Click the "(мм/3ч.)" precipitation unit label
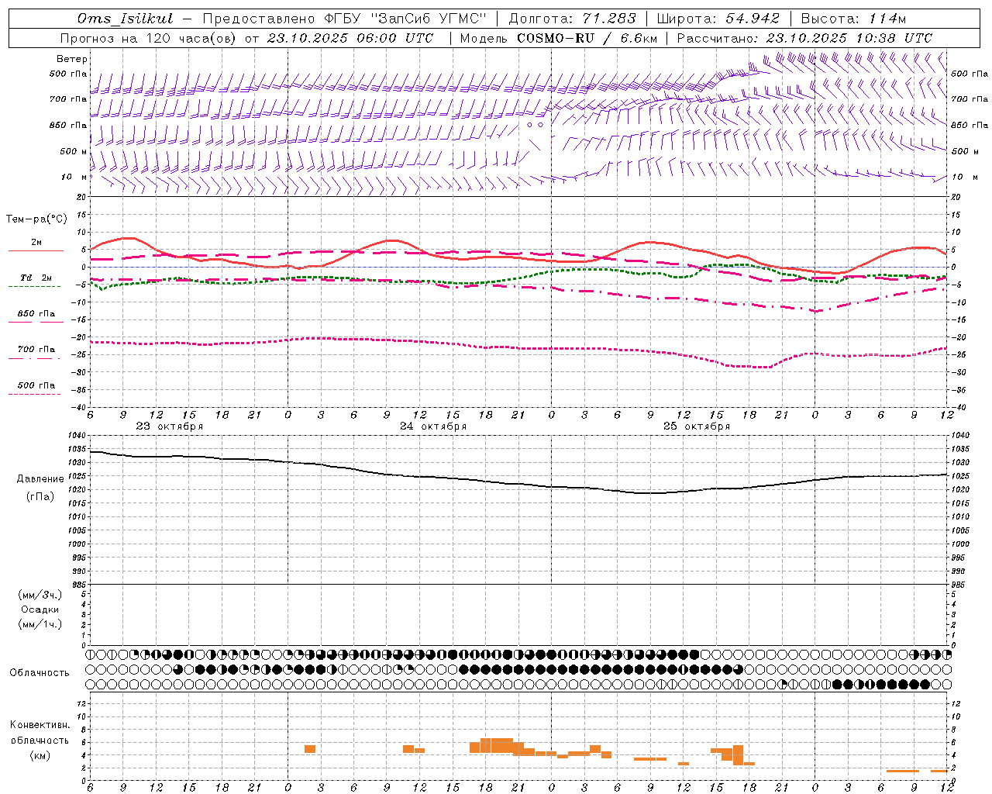The height and width of the screenshot is (794, 992). coord(40,595)
